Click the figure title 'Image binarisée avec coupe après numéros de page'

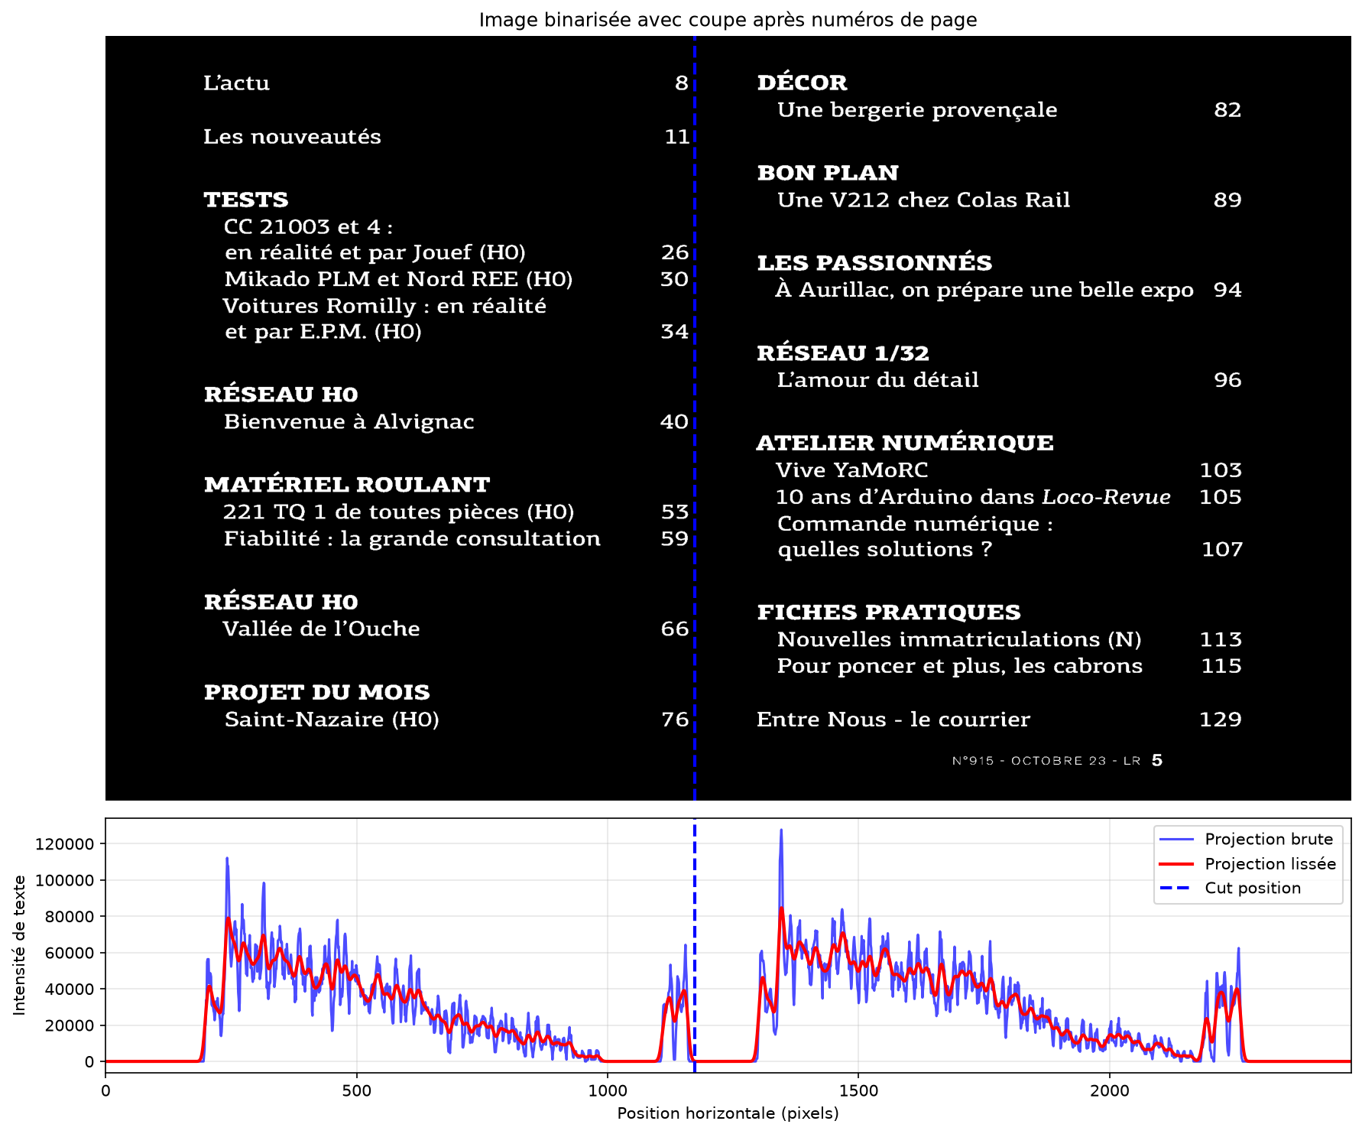728,20
